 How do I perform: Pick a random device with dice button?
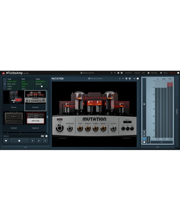[19, 141]
